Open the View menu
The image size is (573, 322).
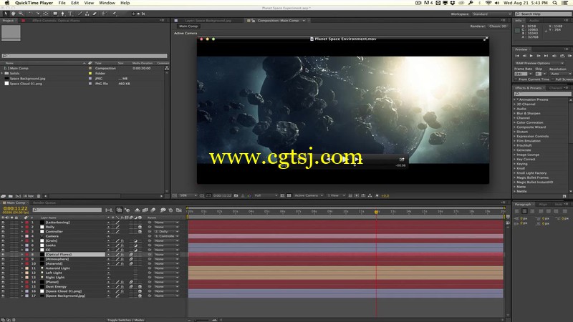coord(89,3)
